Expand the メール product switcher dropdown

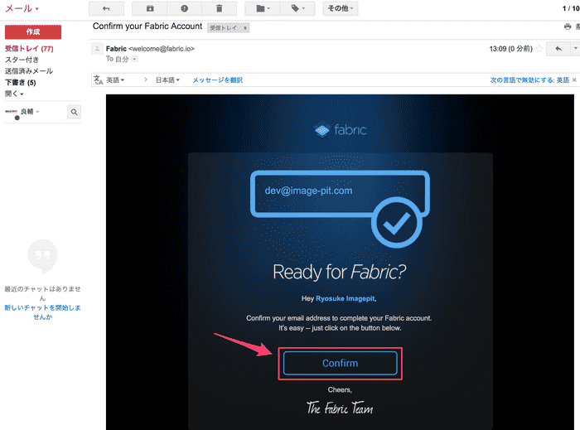click(22, 8)
